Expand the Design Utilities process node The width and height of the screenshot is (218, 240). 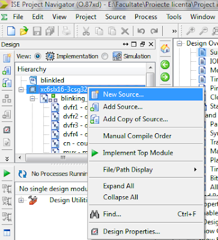tap(21, 200)
